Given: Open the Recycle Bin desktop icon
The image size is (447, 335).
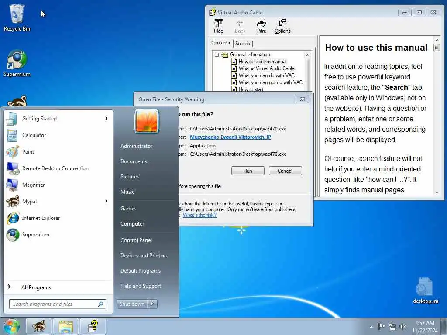Looking at the screenshot, I should click(x=17, y=17).
